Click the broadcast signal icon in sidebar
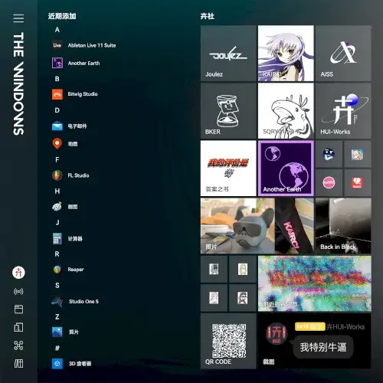This screenshot has width=383, height=383. coord(18,291)
